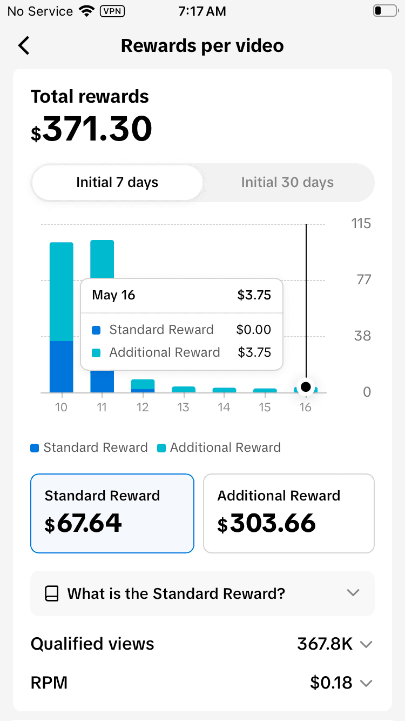Click the blue Standard Reward legend square
This screenshot has width=405, height=721.
point(35,448)
